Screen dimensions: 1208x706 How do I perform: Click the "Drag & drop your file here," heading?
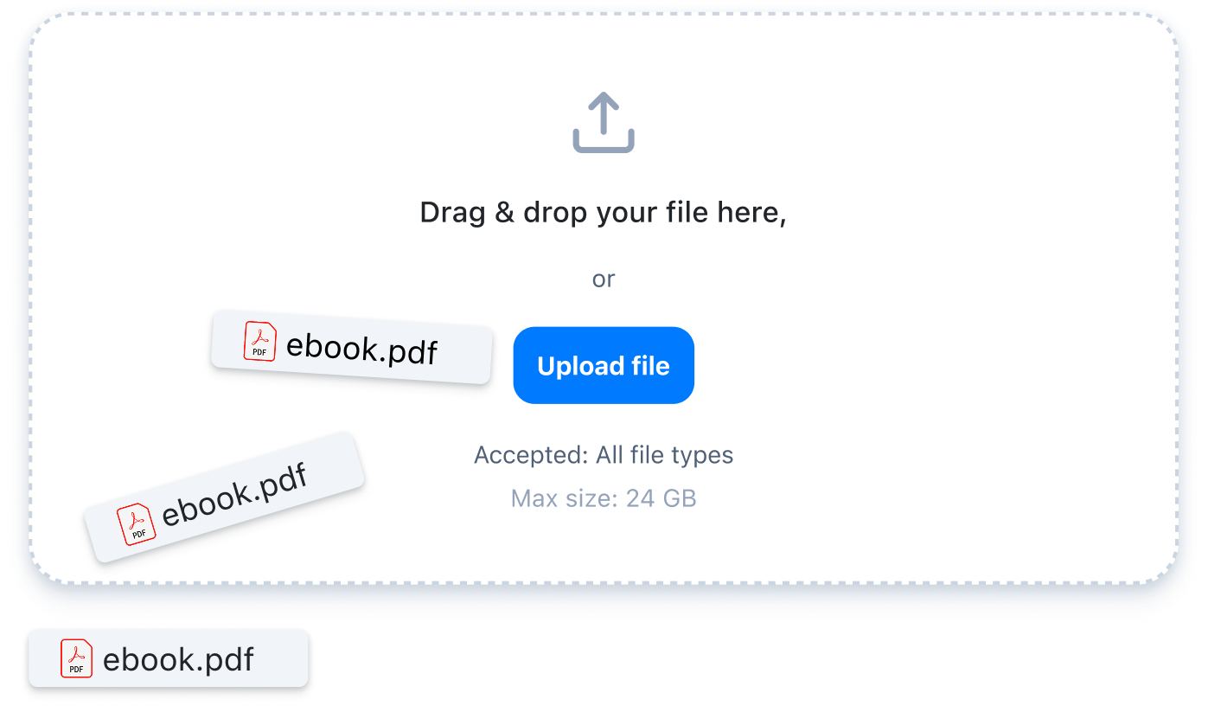604,213
